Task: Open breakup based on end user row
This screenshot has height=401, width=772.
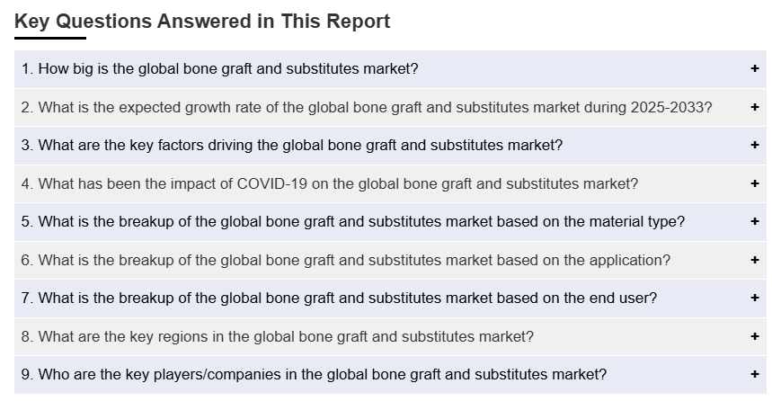Action: pos(339,299)
